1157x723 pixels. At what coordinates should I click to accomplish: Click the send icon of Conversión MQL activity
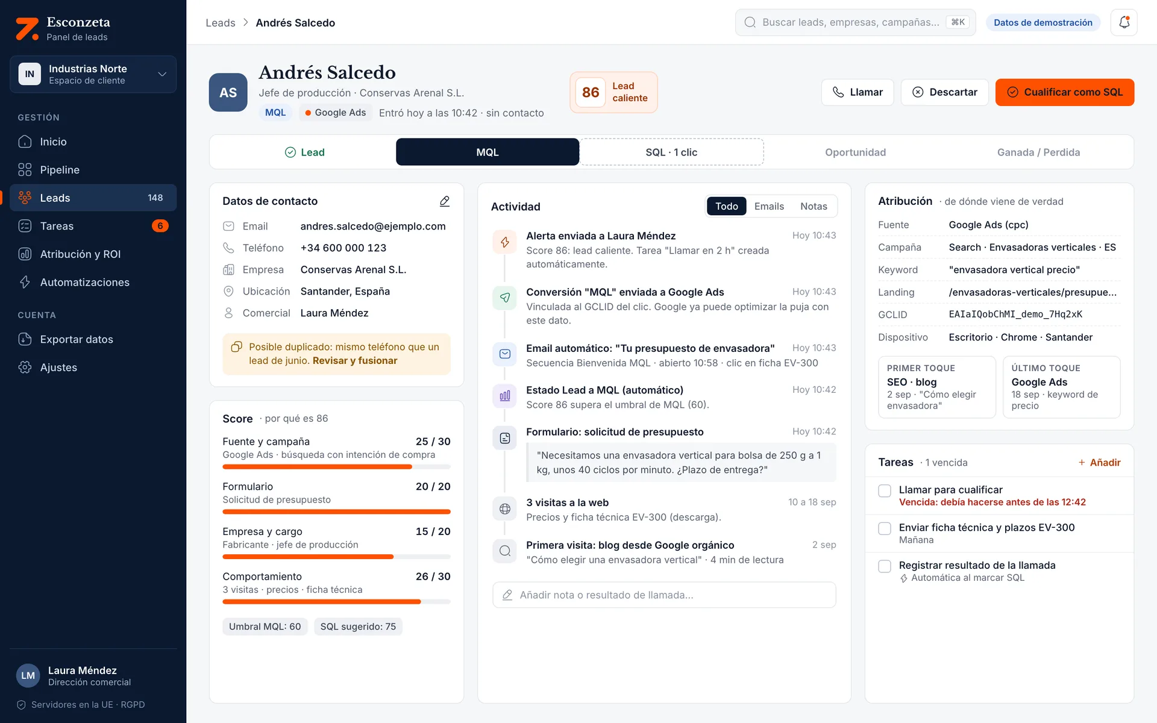504,298
